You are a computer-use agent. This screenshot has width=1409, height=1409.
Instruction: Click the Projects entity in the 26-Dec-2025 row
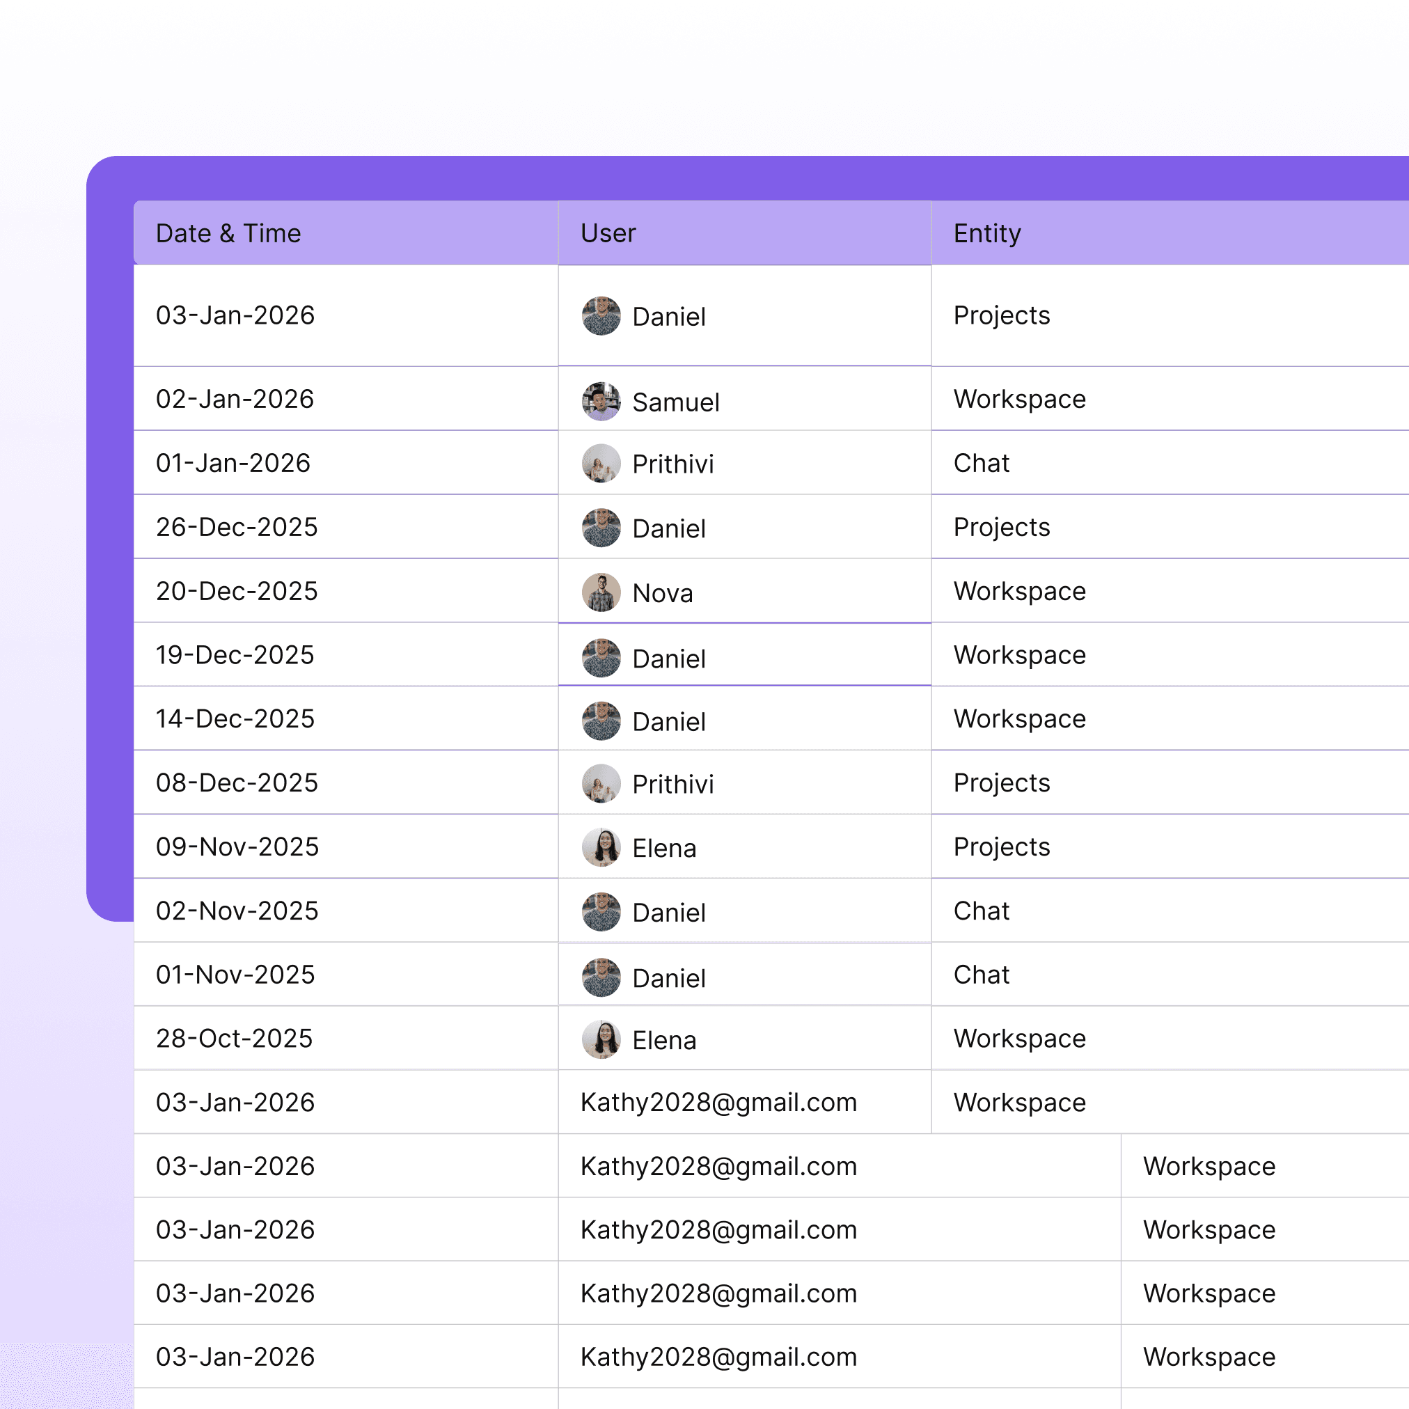[x=1001, y=526]
